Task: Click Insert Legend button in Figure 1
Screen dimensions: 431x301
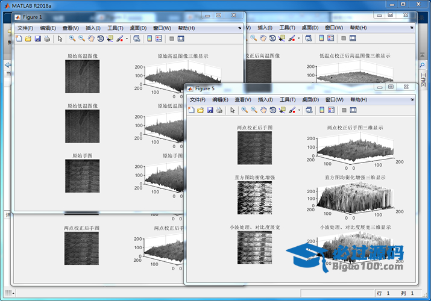Action: point(159,39)
